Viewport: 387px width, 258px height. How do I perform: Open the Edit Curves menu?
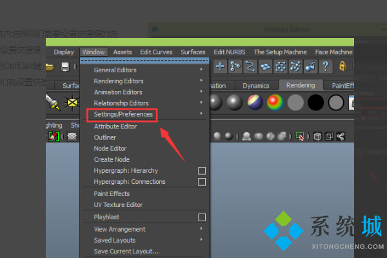point(156,52)
